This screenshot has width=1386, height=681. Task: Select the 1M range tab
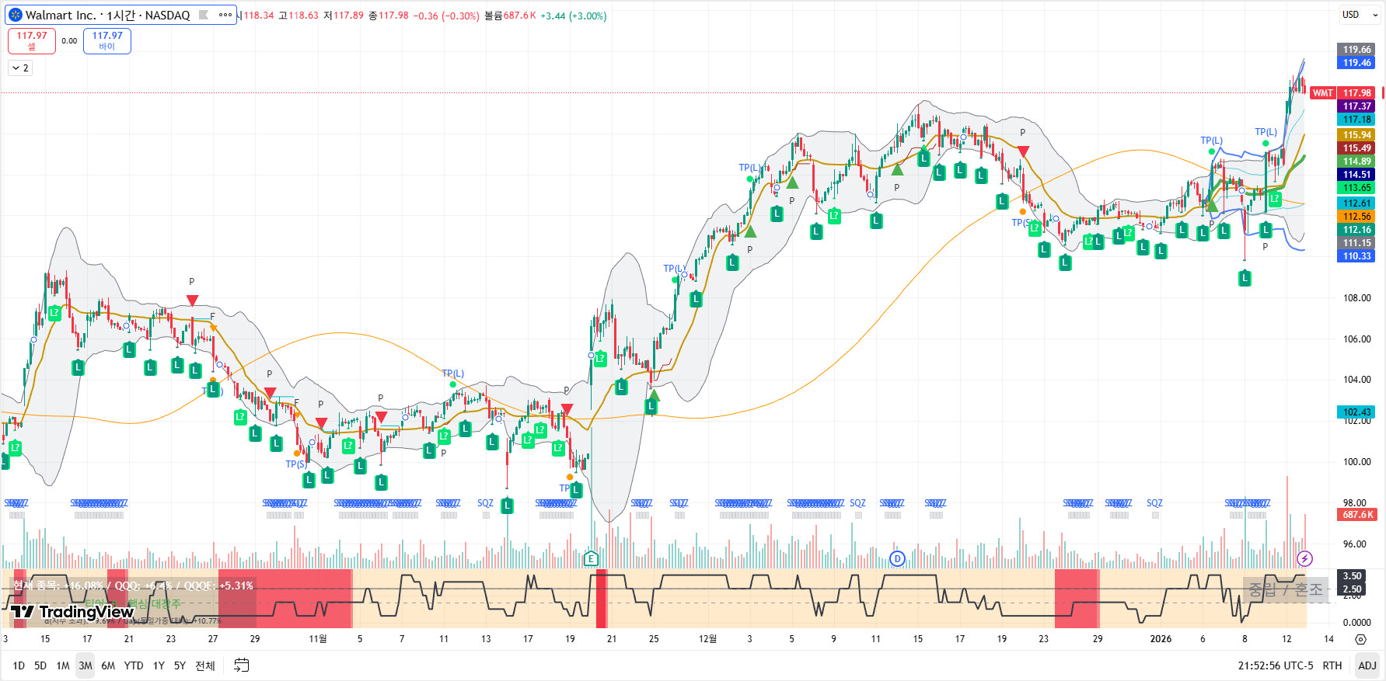click(63, 665)
